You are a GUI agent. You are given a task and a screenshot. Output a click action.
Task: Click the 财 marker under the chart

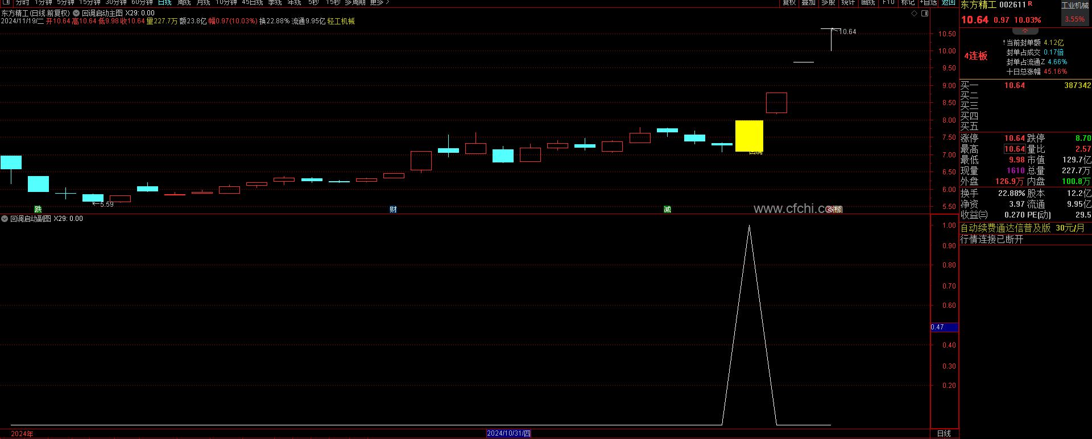[393, 210]
